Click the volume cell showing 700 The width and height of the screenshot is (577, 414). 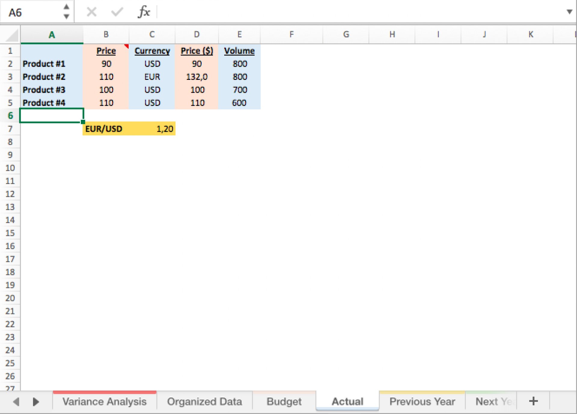pyautogui.click(x=240, y=90)
